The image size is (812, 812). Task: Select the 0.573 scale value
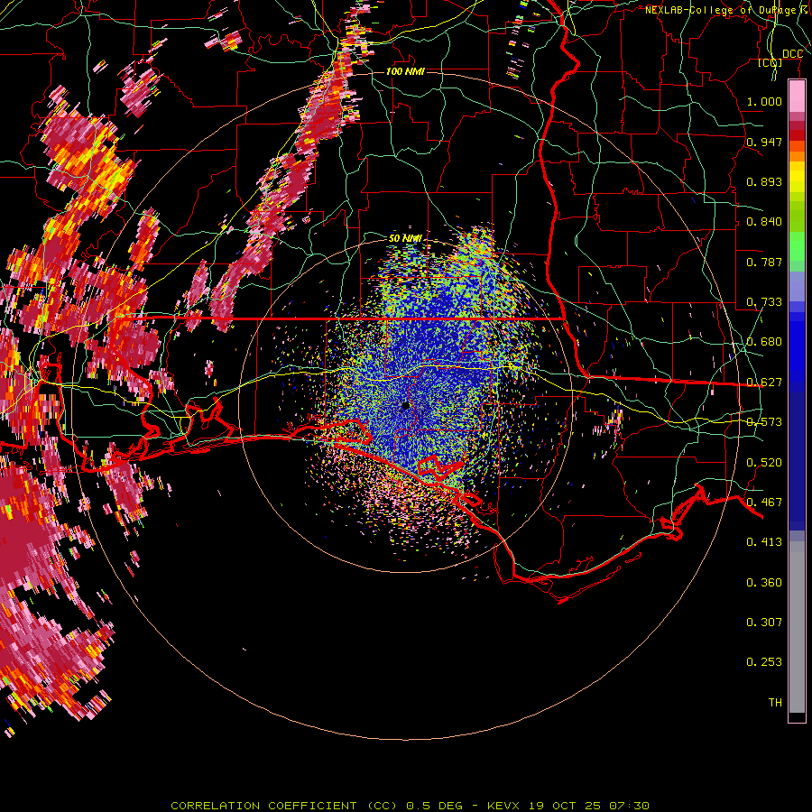click(764, 422)
